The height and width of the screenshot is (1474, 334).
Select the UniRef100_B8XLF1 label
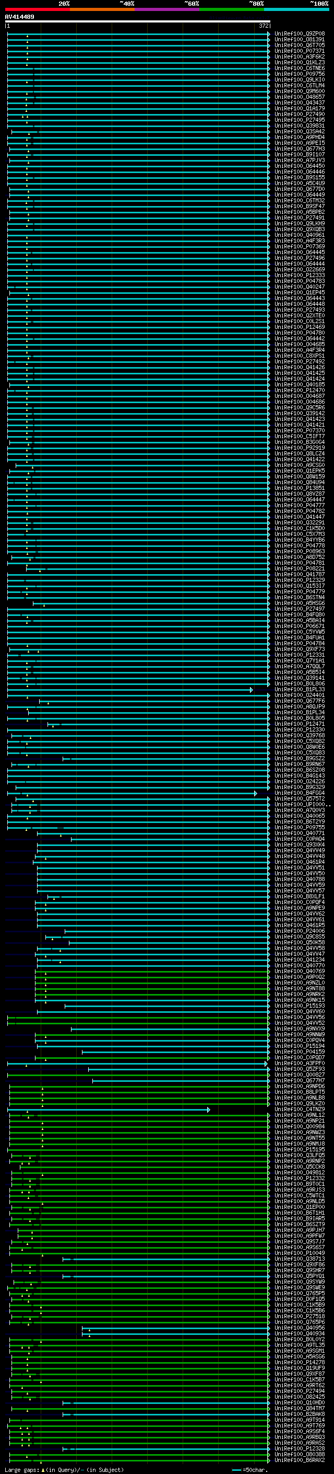299,897
